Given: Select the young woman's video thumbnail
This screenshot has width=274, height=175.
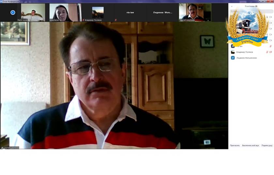Looking at the screenshot, I should click(65, 12).
